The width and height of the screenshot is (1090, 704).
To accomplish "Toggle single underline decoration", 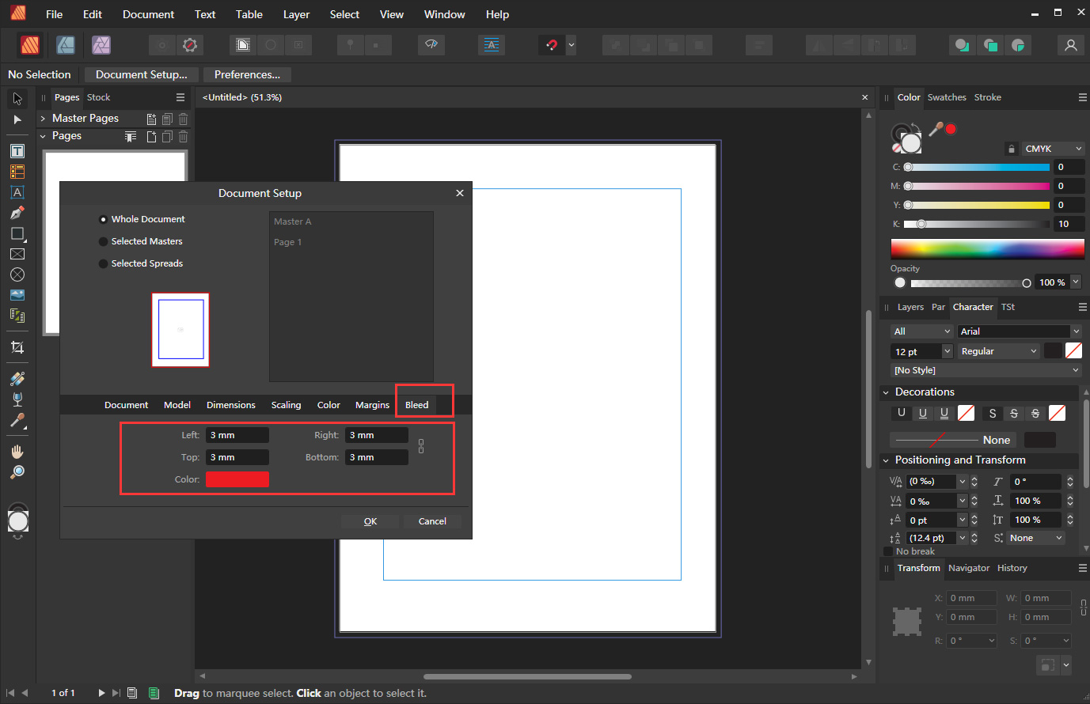I will click(923, 413).
